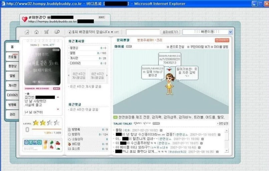Open 포스트 row

click(88, 149)
